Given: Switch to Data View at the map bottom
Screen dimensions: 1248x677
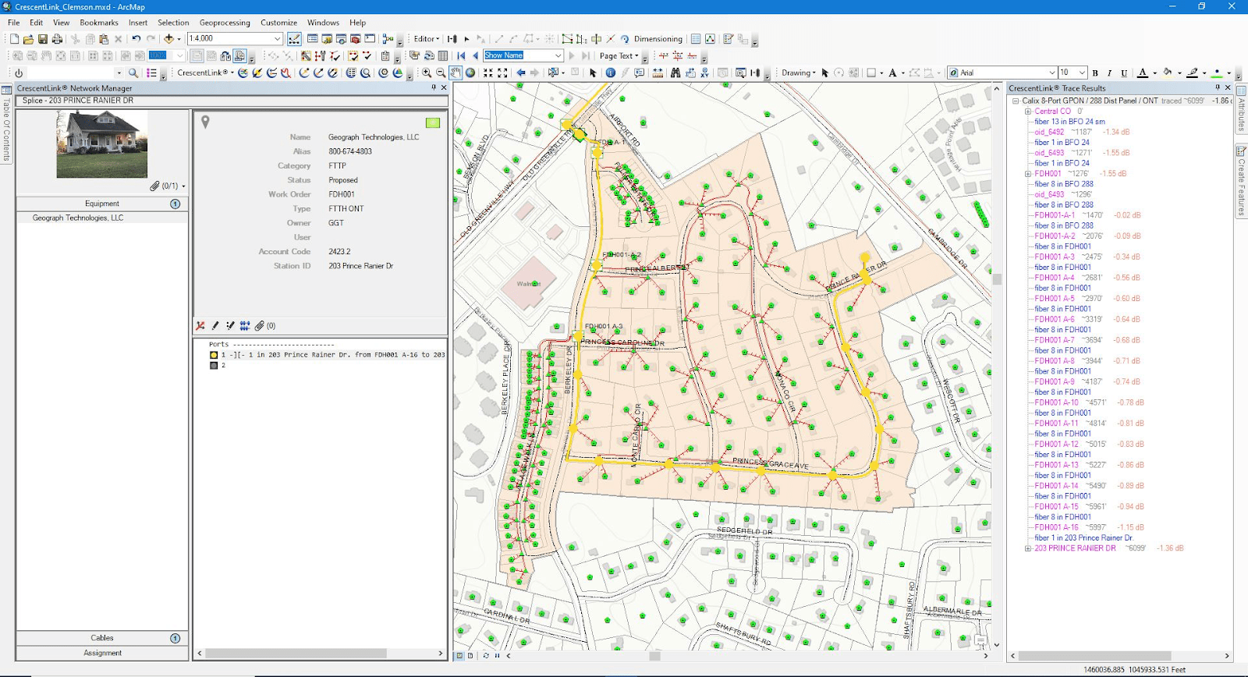Looking at the screenshot, I should (x=459, y=656).
